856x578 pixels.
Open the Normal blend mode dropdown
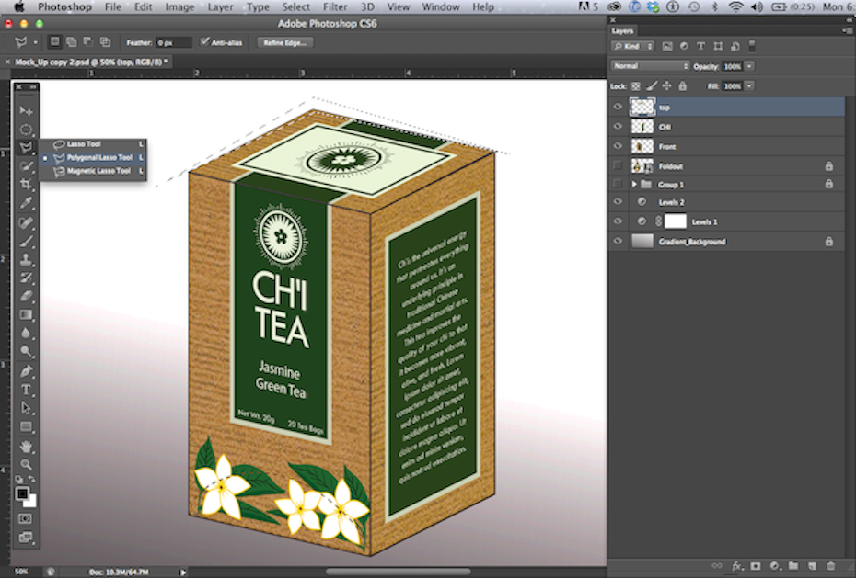651,66
